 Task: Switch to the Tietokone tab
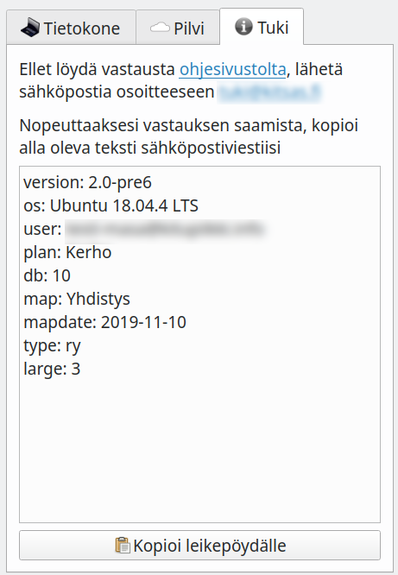coord(71,28)
